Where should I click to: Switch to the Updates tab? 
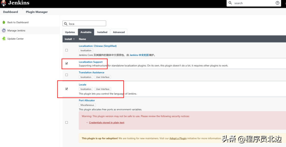tap(70, 32)
